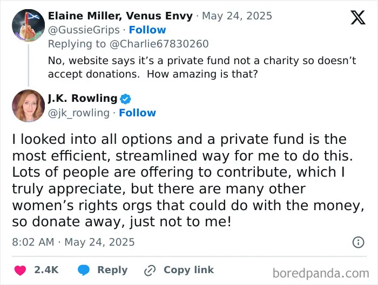Open Elaine Miller's profile avatar
The width and height of the screenshot is (378, 285).
[x=28, y=25]
